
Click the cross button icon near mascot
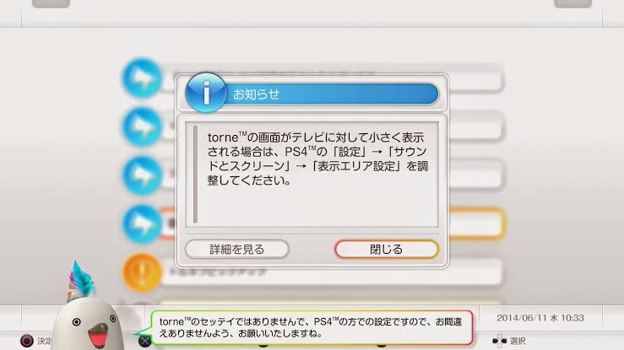[145, 341]
